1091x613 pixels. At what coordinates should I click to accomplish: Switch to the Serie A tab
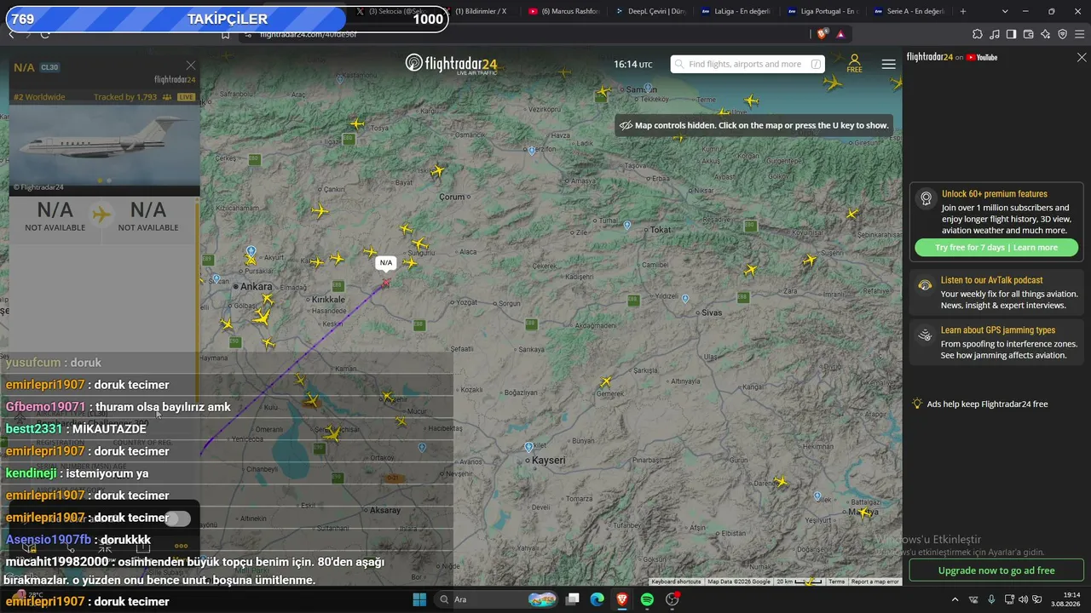tap(909, 11)
